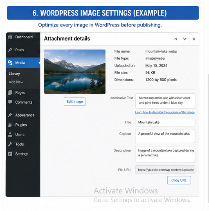
Task: Open the Appearance menu item
Action: click(x=23, y=115)
